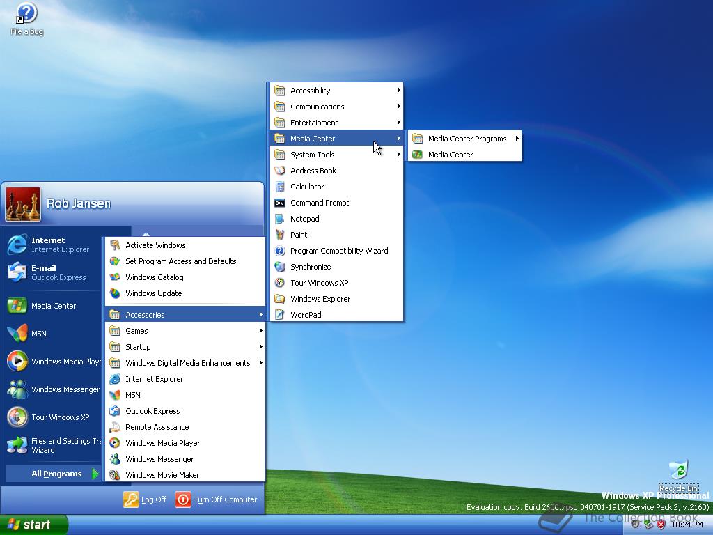Image resolution: width=713 pixels, height=535 pixels.
Task: Open the File a bug desktop shortcut
Action: [x=26, y=18]
